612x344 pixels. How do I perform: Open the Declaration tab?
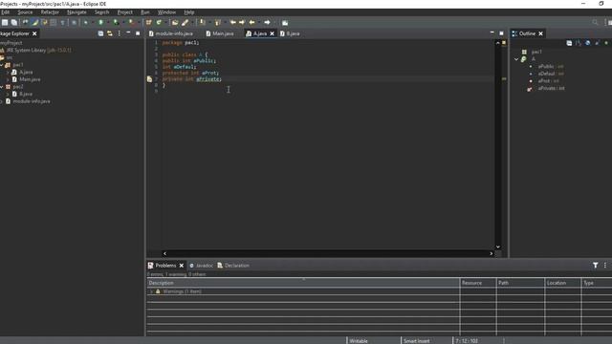tap(233, 266)
